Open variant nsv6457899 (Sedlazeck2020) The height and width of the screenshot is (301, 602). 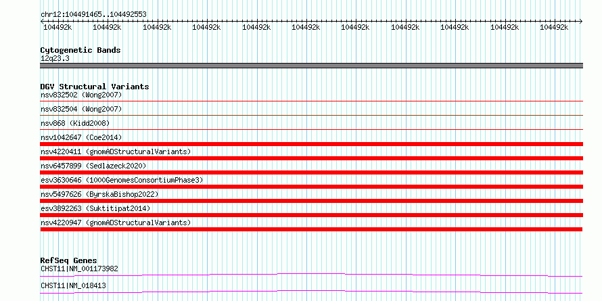point(93,166)
